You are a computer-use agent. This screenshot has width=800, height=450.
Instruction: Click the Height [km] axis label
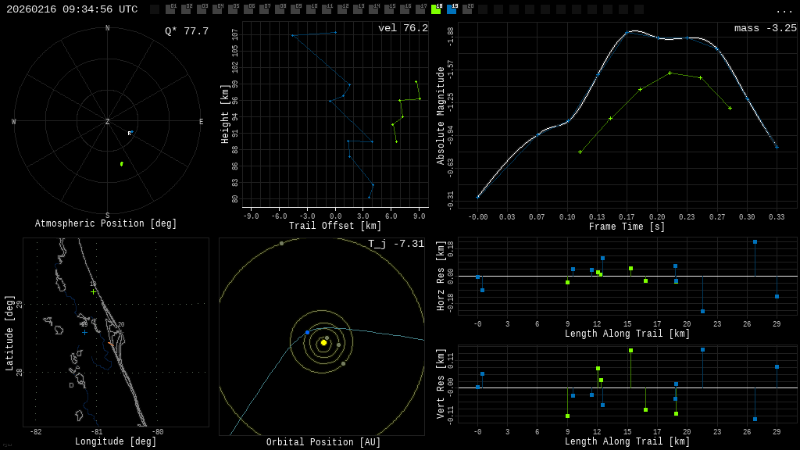point(224,114)
